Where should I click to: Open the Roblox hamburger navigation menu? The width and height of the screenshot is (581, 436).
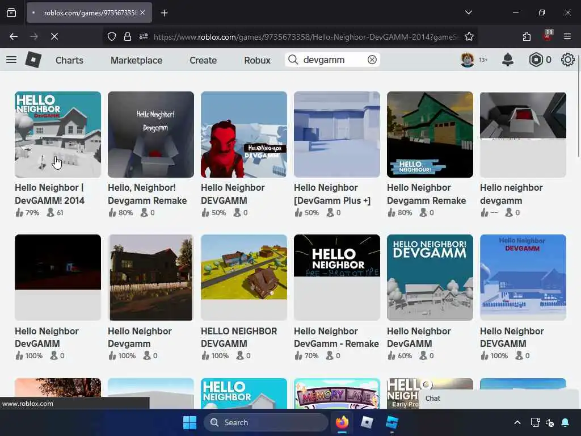click(x=11, y=60)
